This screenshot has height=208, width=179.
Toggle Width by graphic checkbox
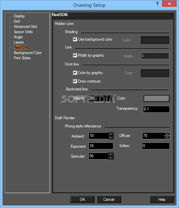pyautogui.click(x=75, y=55)
